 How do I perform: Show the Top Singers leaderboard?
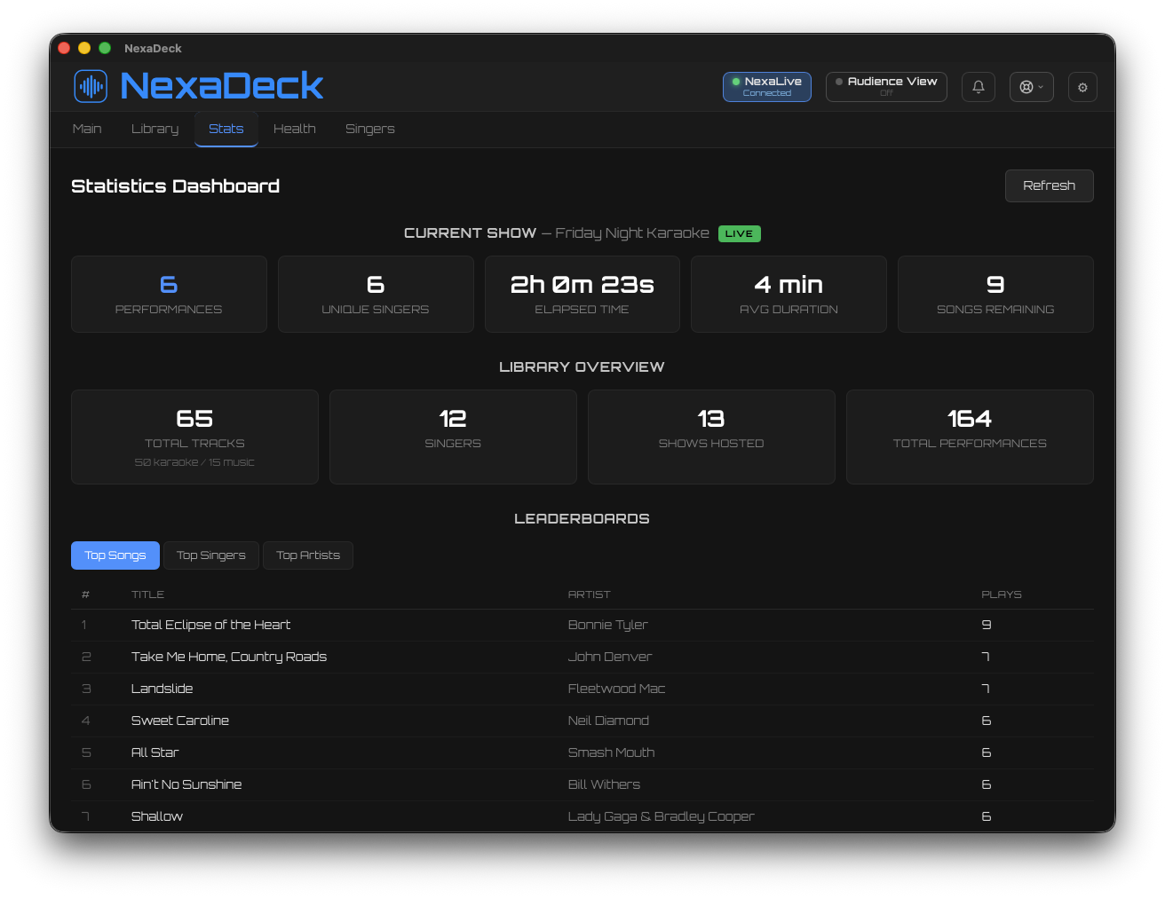point(211,555)
